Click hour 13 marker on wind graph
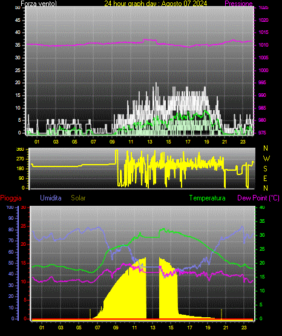The width and height of the screenshot is (282, 336). pyautogui.click(x=149, y=142)
